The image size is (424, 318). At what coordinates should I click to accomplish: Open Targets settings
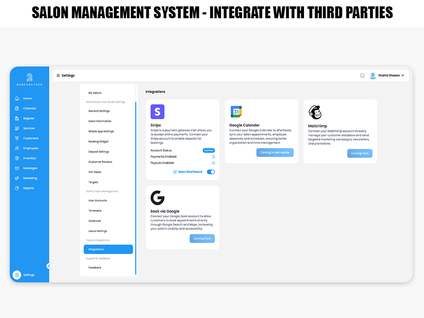click(x=93, y=182)
